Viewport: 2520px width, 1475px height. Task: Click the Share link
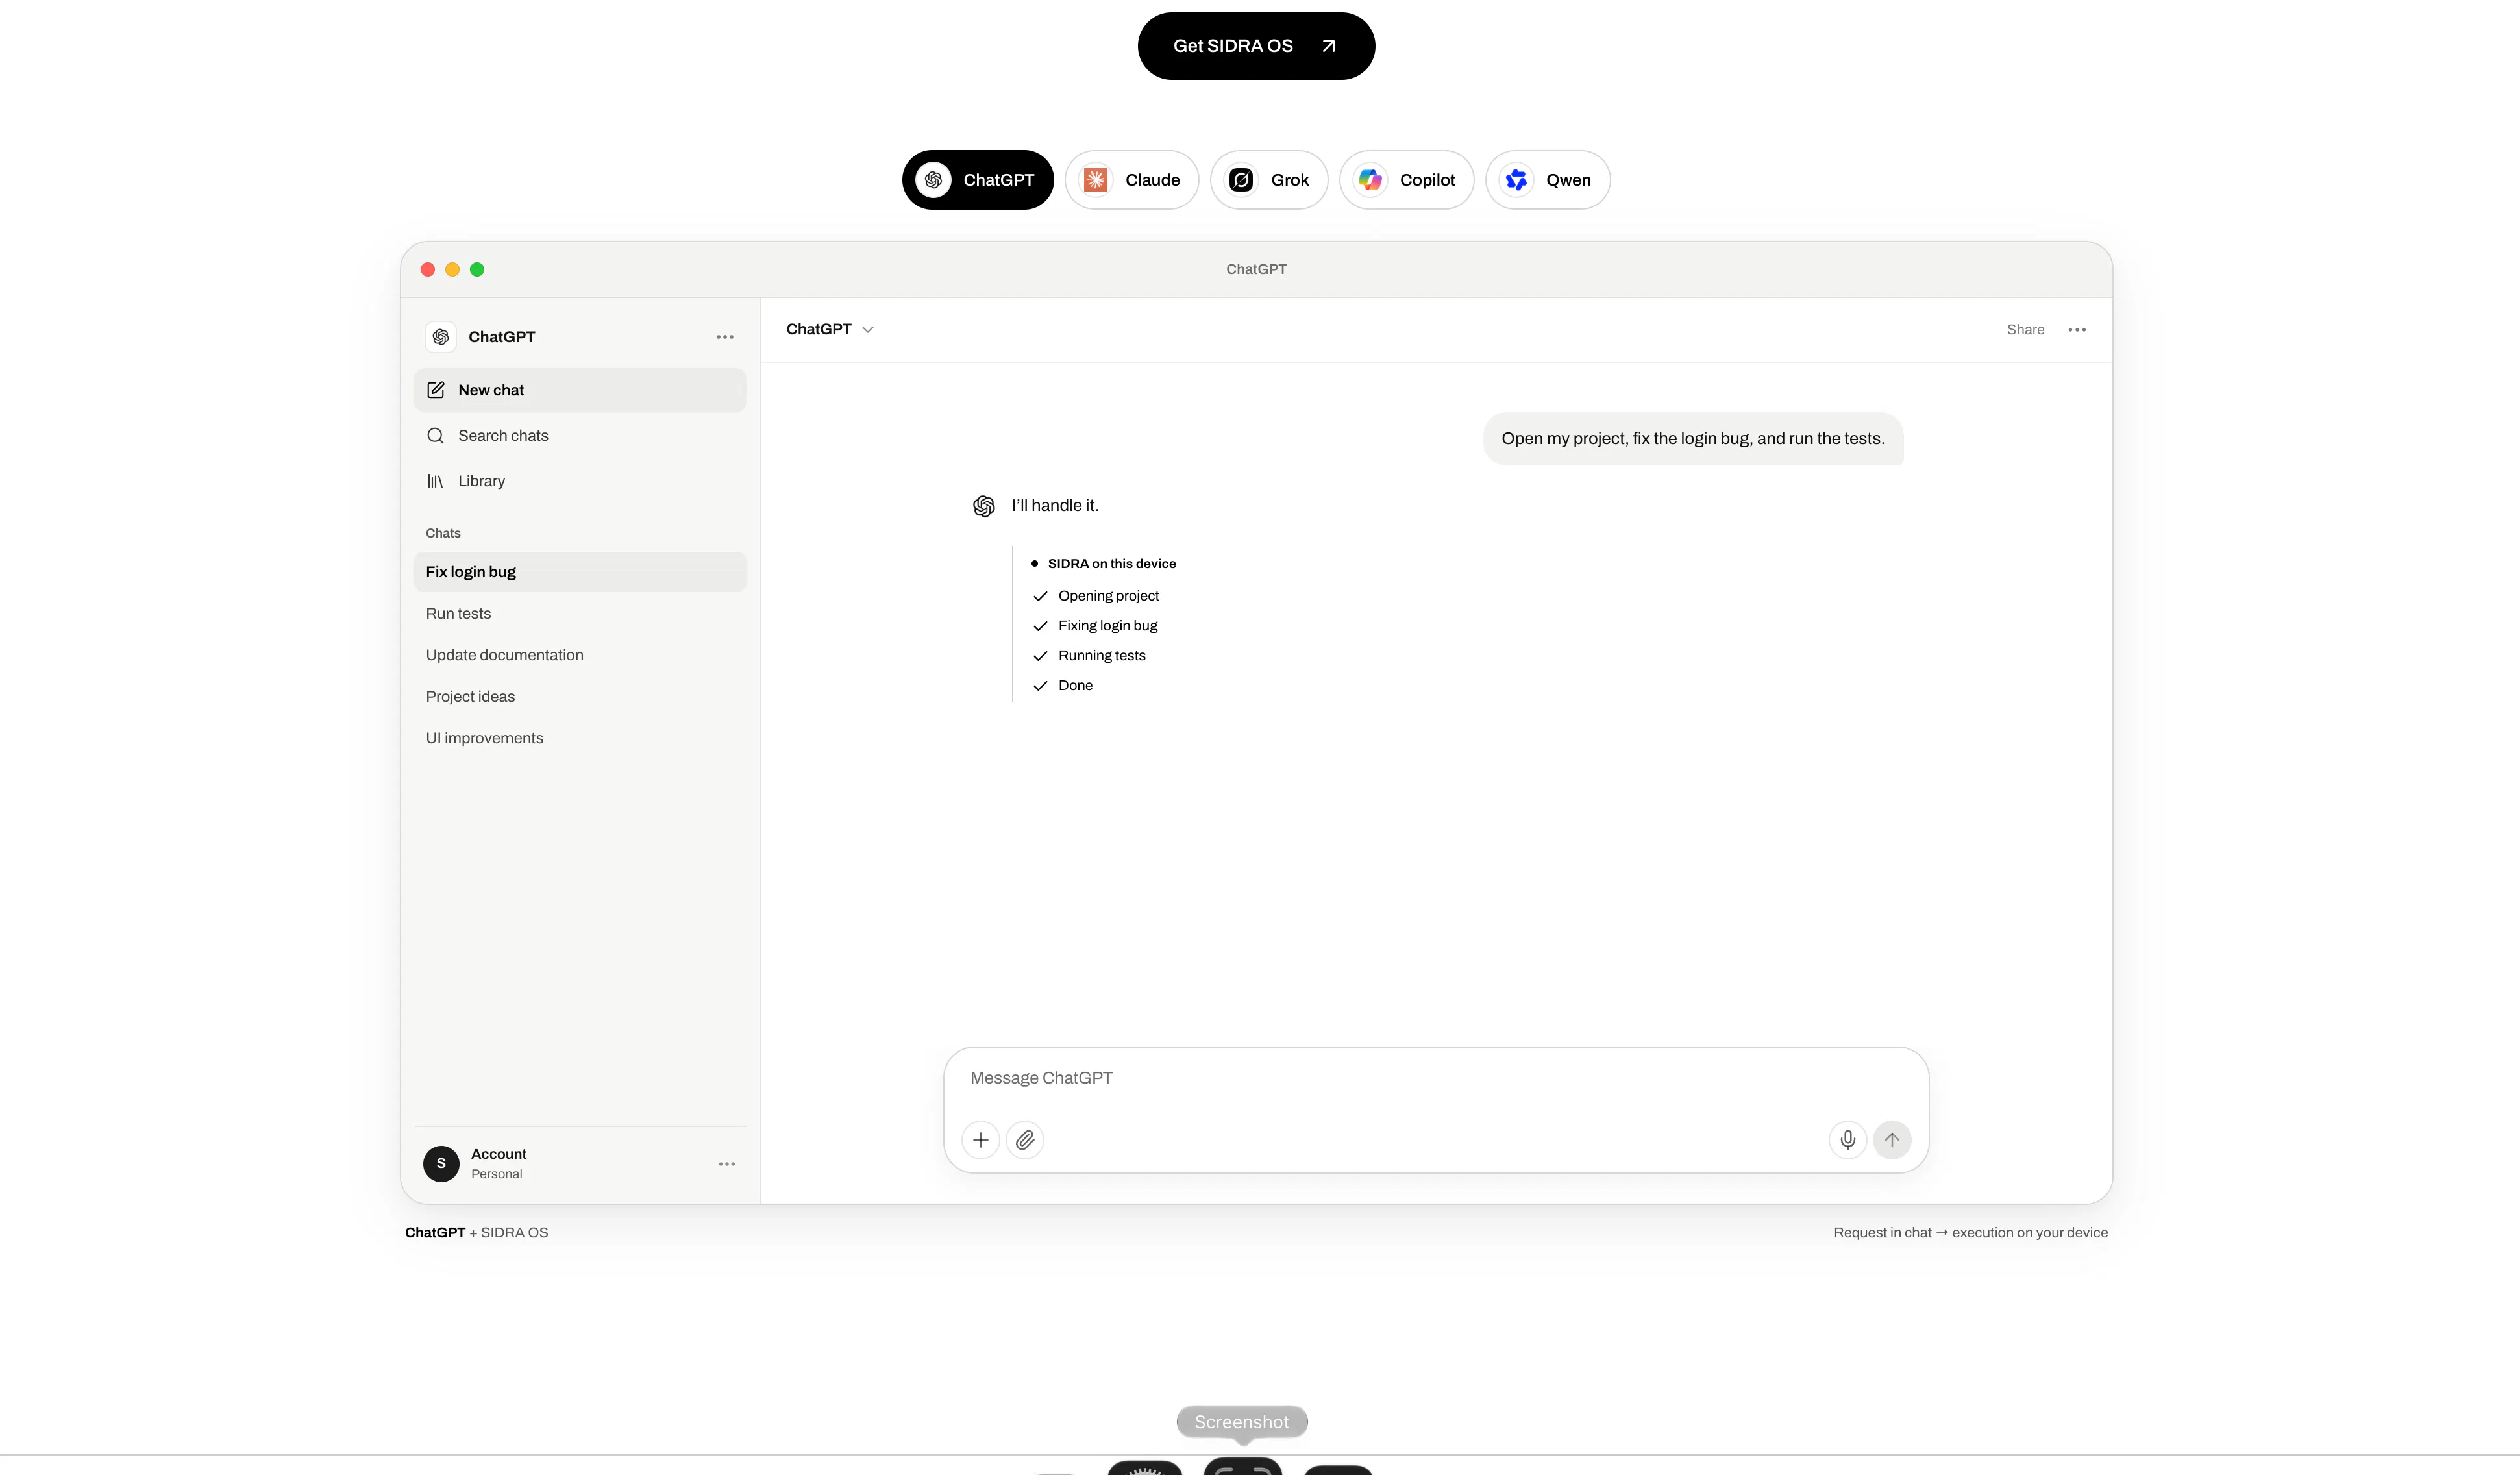click(x=2025, y=330)
